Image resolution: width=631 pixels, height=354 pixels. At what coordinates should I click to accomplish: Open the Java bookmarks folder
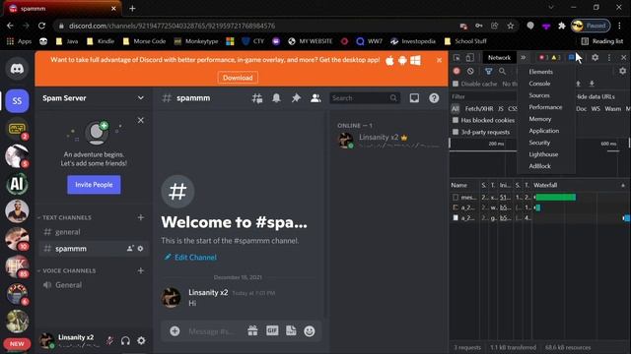tap(67, 41)
